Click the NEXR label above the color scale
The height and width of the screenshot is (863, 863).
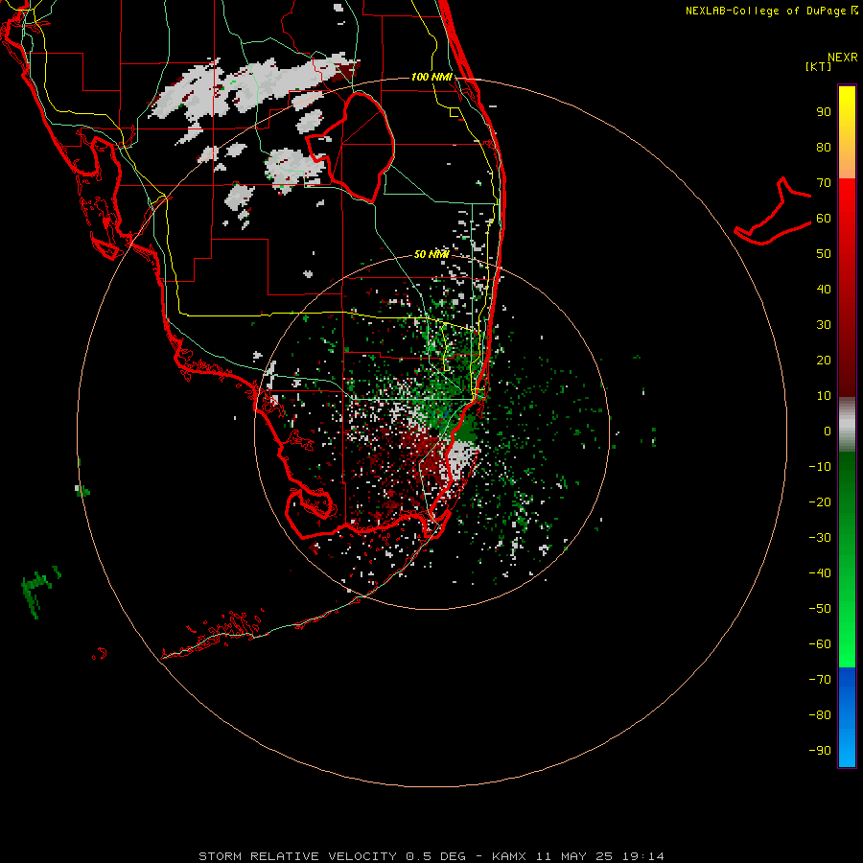[842, 58]
